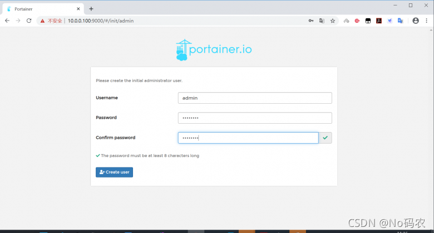Click the browser forward arrow
This screenshot has width=434, height=233.
point(18,21)
